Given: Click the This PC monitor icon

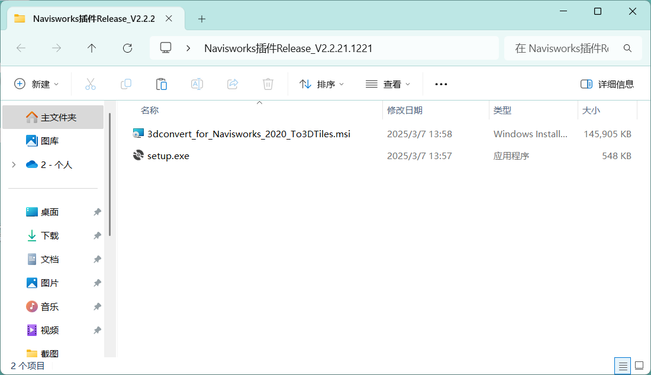Looking at the screenshot, I should point(166,48).
